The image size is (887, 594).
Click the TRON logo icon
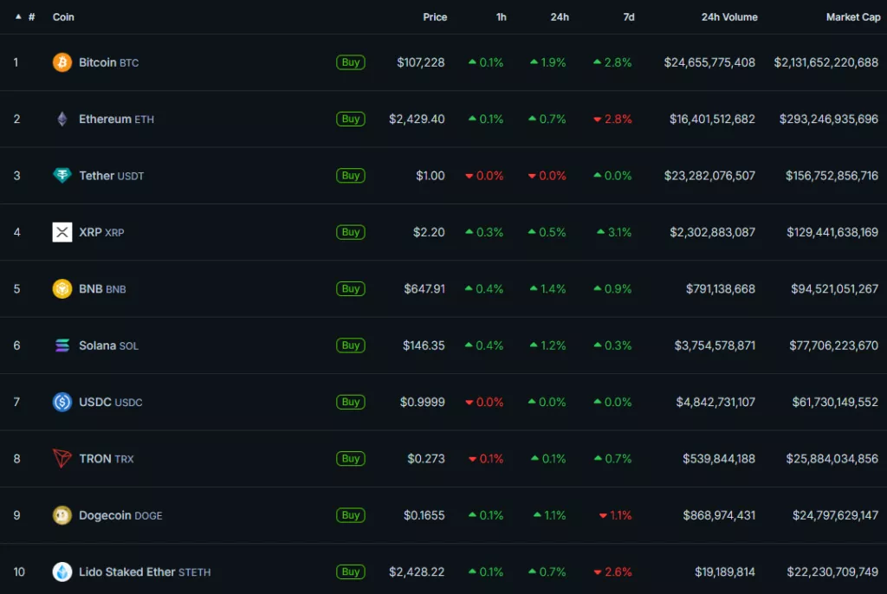click(x=62, y=459)
